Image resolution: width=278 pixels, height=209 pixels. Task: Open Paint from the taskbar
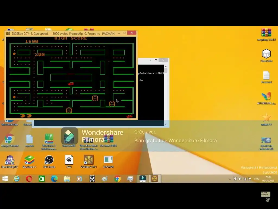(105, 179)
